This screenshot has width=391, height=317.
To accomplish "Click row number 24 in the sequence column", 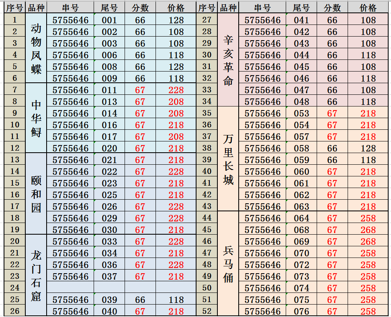I will click(15, 288).
